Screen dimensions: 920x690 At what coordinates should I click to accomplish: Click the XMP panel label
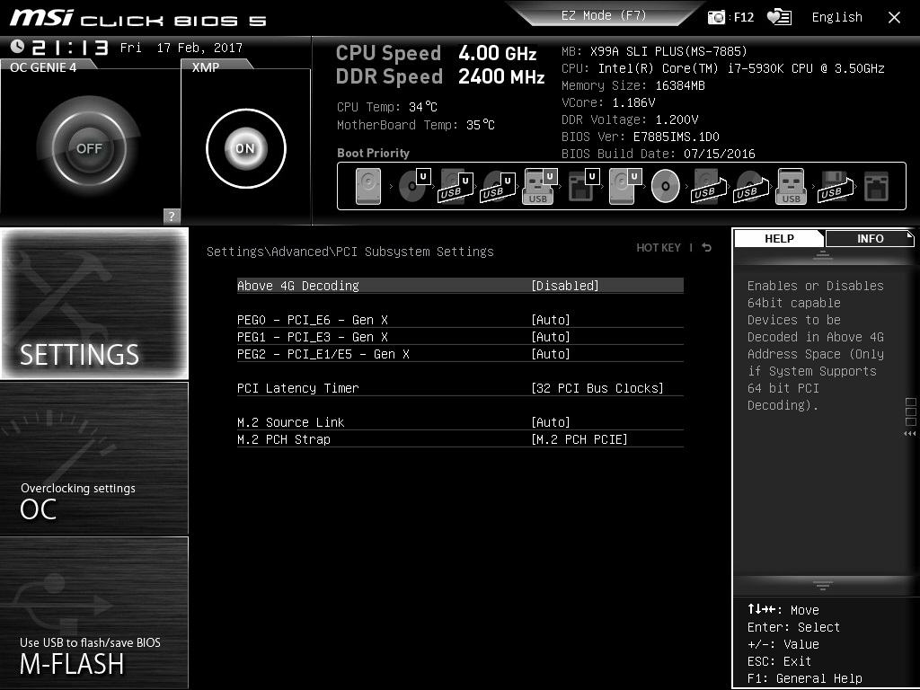tap(206, 67)
